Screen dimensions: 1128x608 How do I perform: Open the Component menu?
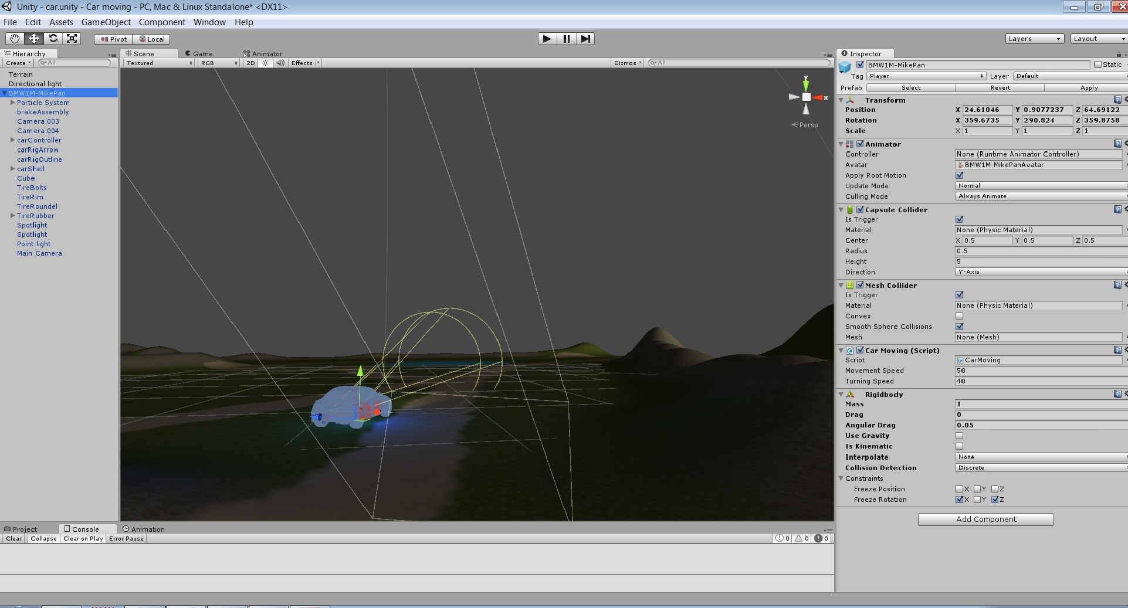[162, 22]
